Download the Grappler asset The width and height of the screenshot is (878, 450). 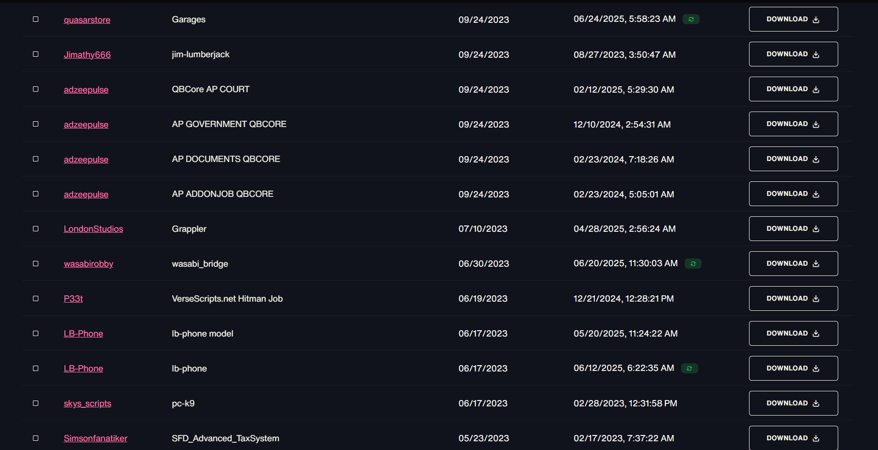tap(793, 229)
